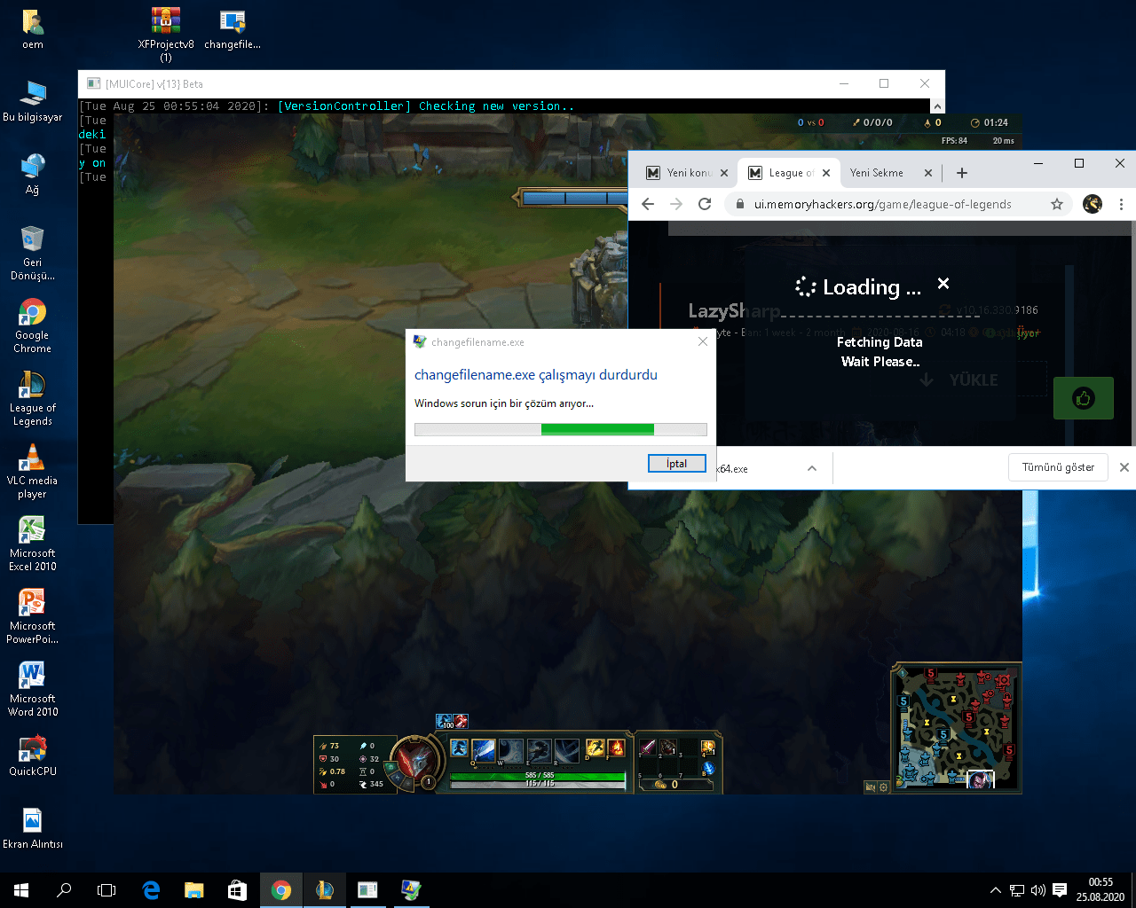The width and height of the screenshot is (1136, 908).
Task: Select Microsoft Word 2010 shortcut
Action: (x=33, y=690)
